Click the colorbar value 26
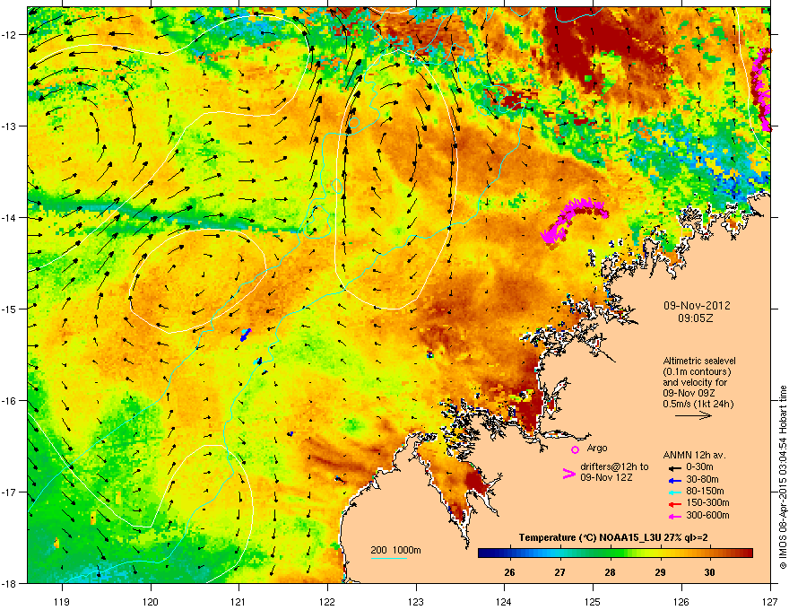This screenshot has height=610, width=789. [510, 572]
